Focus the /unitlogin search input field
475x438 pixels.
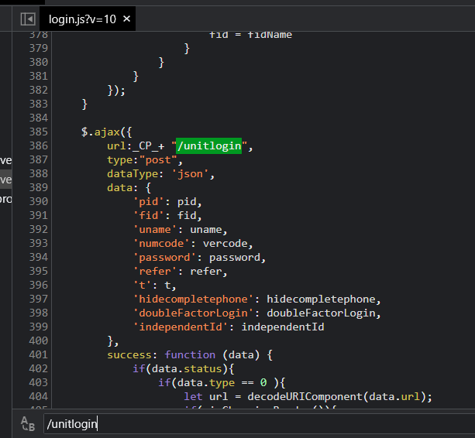pyautogui.click(x=259, y=424)
